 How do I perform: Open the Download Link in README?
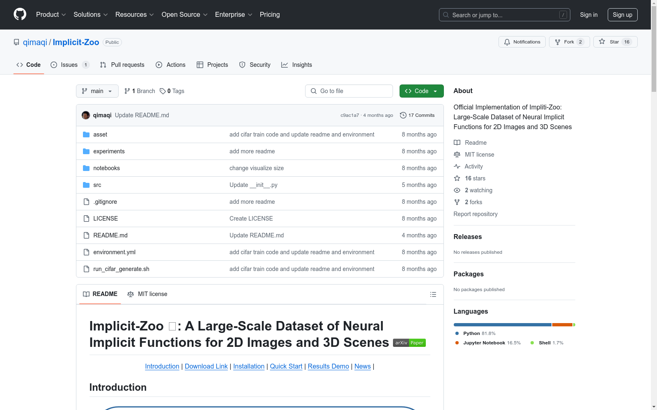coord(206,366)
